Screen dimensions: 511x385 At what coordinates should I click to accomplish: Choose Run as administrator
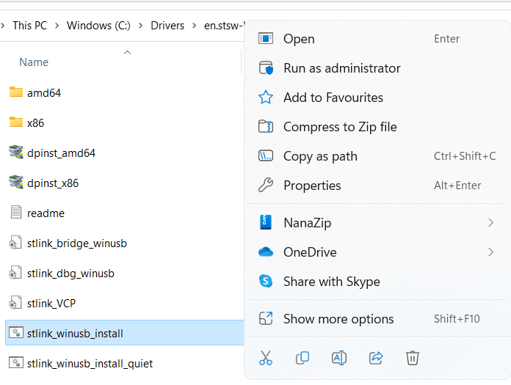pos(341,68)
